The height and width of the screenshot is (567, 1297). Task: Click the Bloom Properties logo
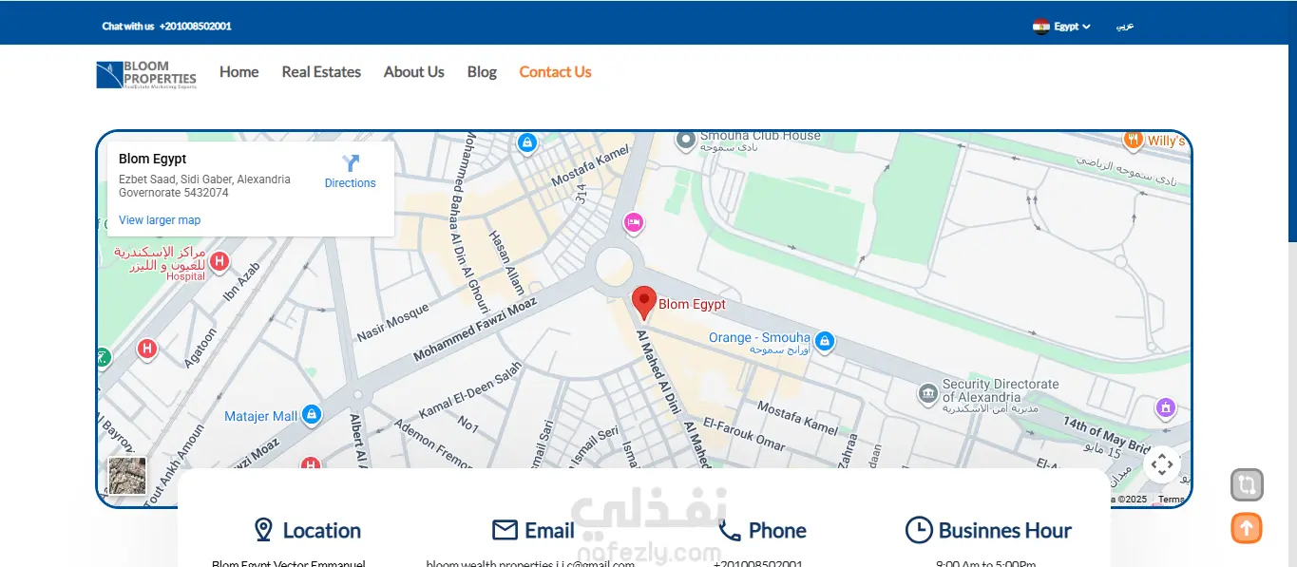point(146,74)
